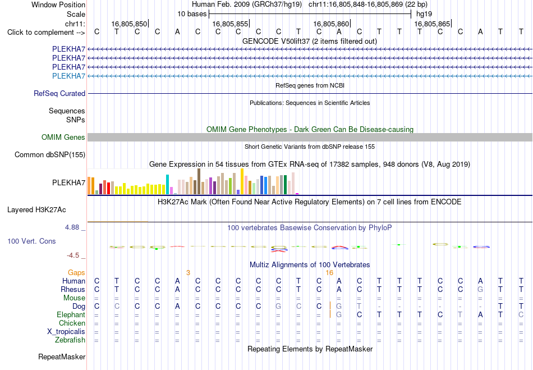Click the orange gap count 3
533x370 pixels.
pyautogui.click(x=188, y=273)
